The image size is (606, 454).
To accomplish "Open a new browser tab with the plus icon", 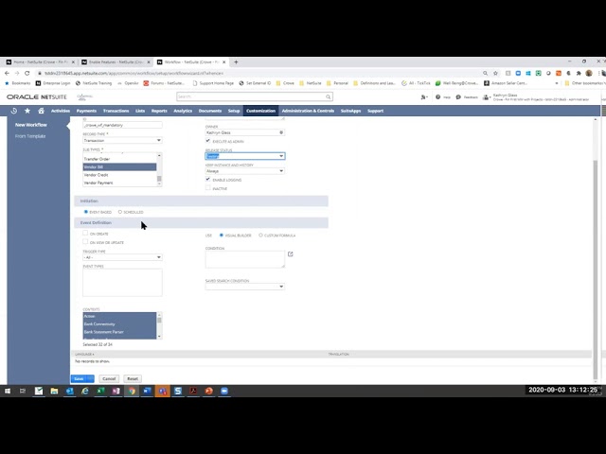I will (x=236, y=61).
